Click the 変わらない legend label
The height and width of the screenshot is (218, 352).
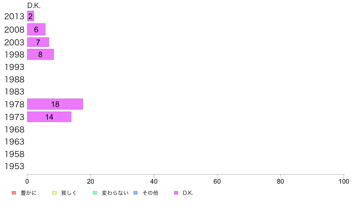115,193
